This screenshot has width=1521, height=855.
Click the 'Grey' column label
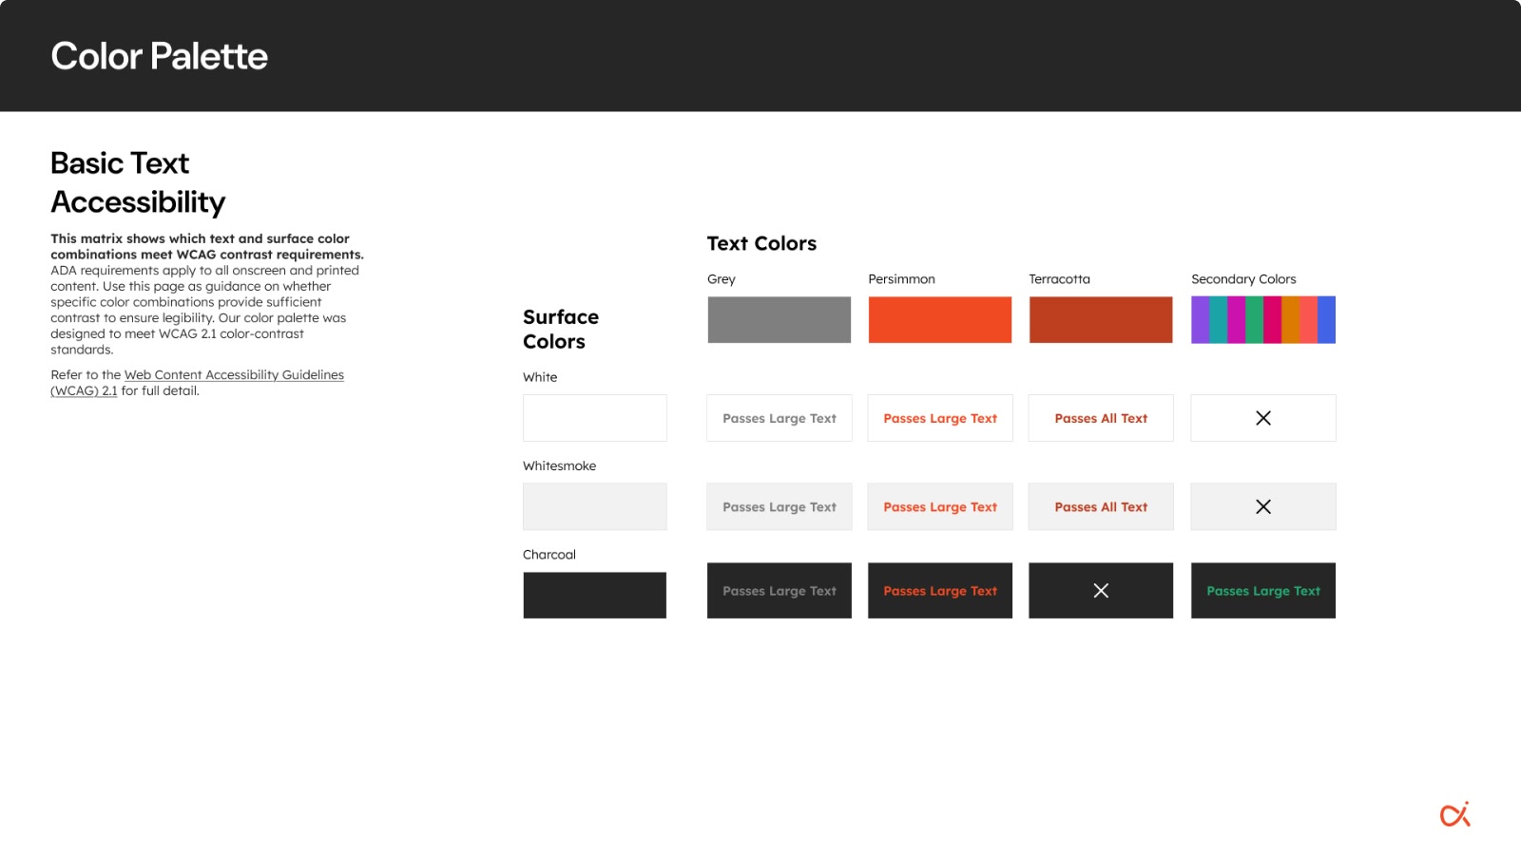pyautogui.click(x=722, y=279)
